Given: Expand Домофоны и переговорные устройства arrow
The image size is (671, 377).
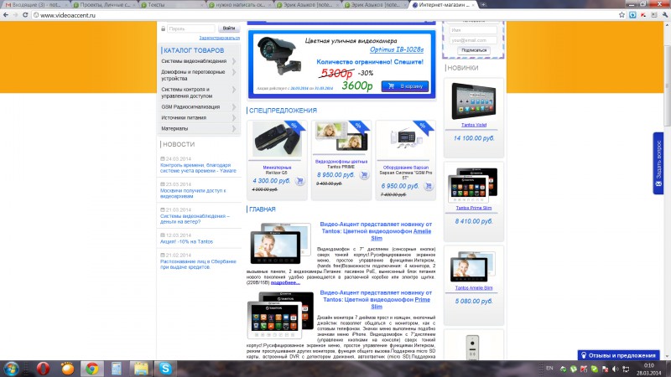Looking at the screenshot, I should [x=234, y=72].
